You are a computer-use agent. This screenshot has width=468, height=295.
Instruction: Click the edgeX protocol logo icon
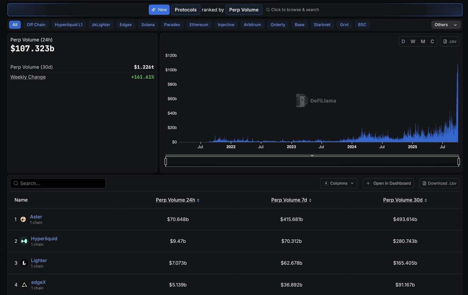pos(24,285)
